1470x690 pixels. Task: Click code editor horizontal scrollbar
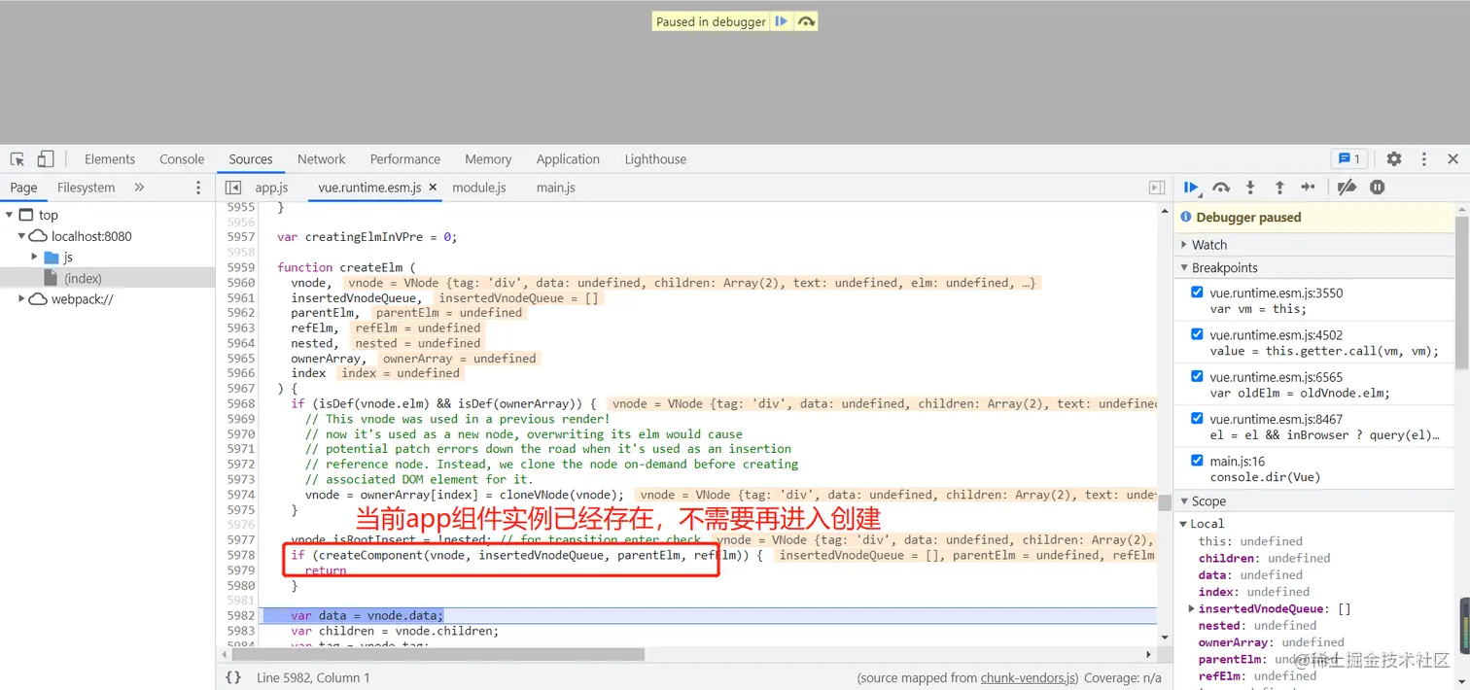(439, 655)
